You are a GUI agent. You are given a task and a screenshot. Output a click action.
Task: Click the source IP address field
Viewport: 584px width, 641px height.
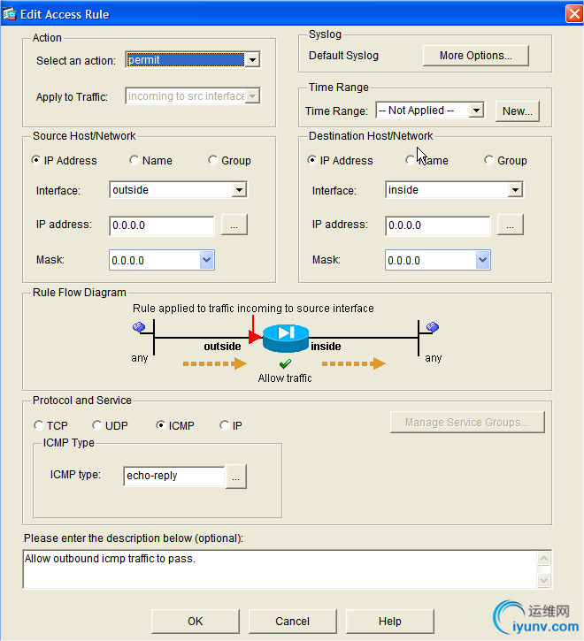coord(162,225)
